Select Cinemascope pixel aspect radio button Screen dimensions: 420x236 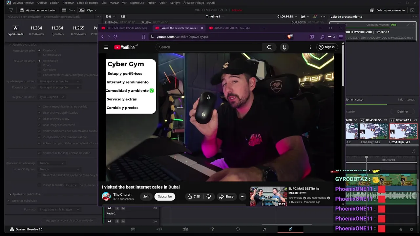[x=39, y=55]
